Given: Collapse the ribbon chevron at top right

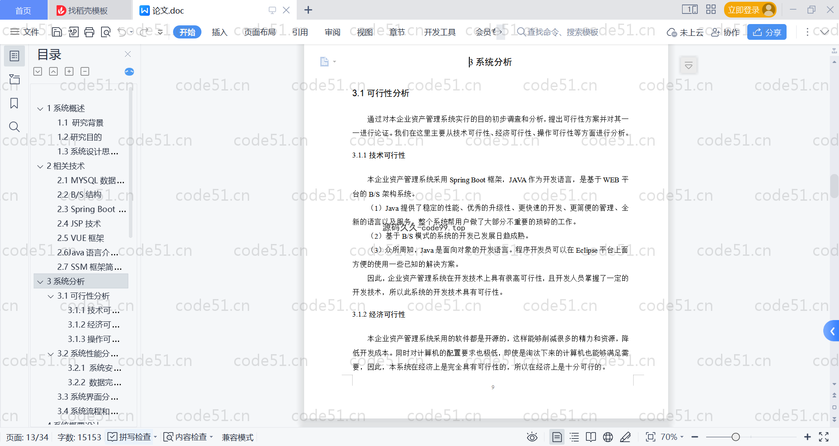Looking at the screenshot, I should [824, 32].
